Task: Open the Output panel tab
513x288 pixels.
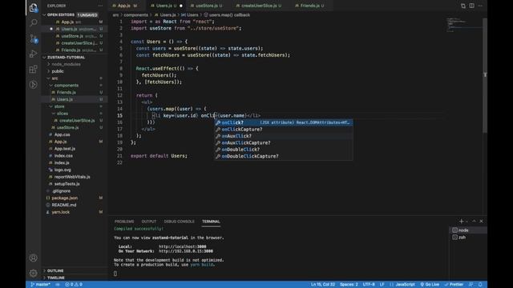Action: pos(149,222)
